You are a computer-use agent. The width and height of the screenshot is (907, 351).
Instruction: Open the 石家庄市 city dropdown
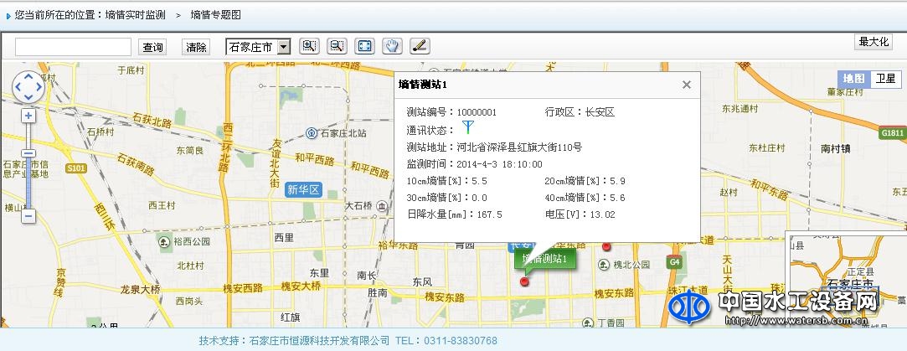258,47
